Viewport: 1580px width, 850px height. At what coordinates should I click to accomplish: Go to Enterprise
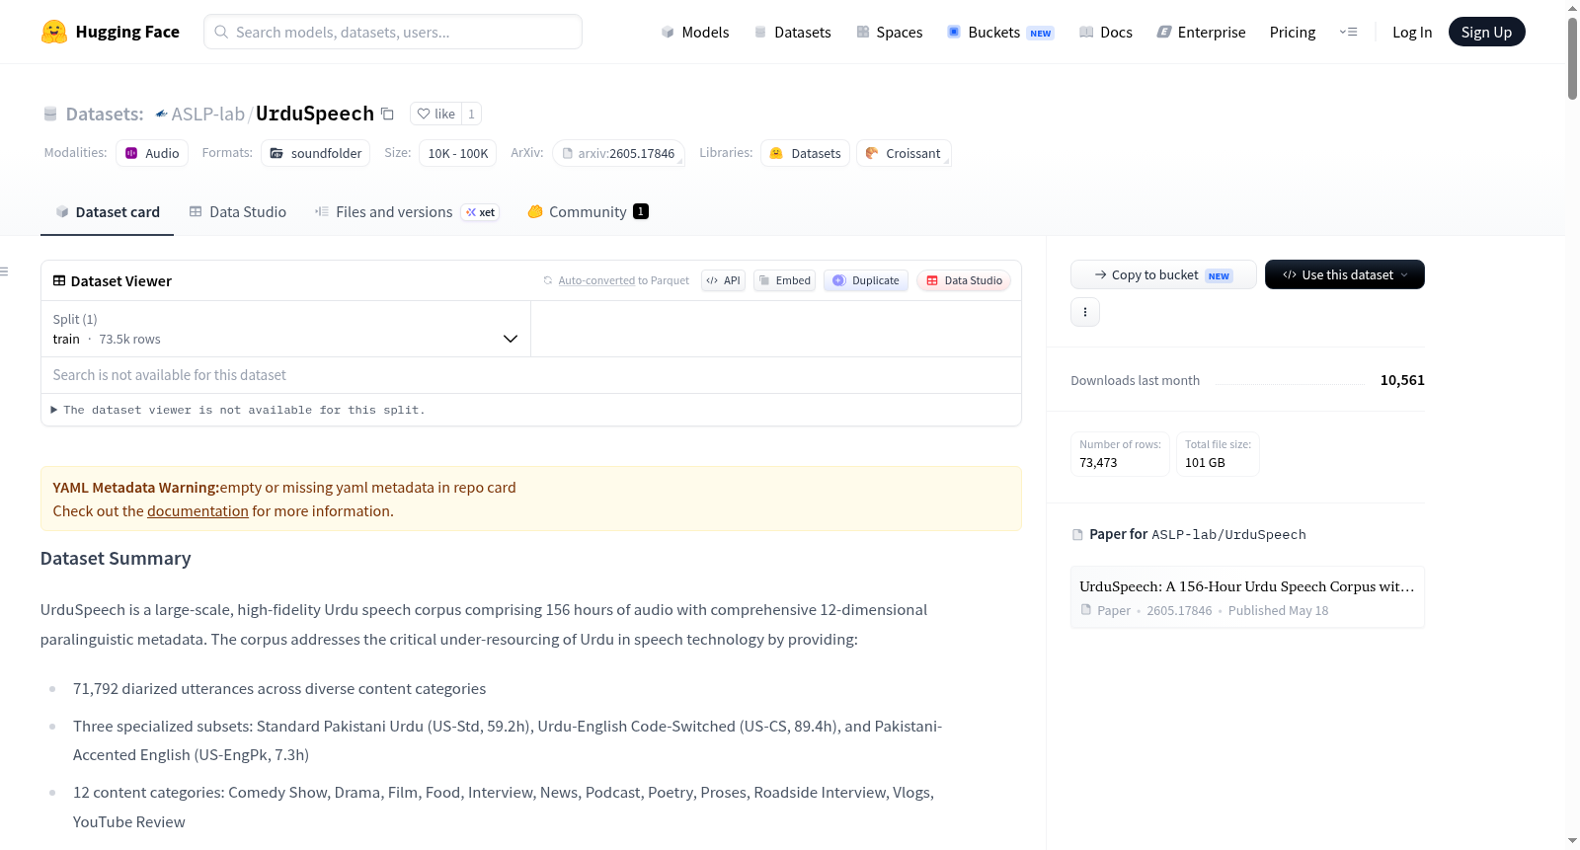tap(1201, 32)
